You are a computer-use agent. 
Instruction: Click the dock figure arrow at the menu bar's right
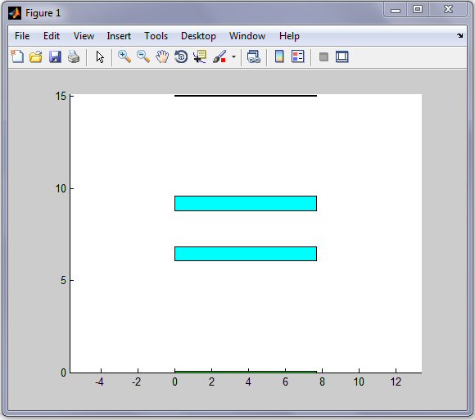[x=460, y=36]
